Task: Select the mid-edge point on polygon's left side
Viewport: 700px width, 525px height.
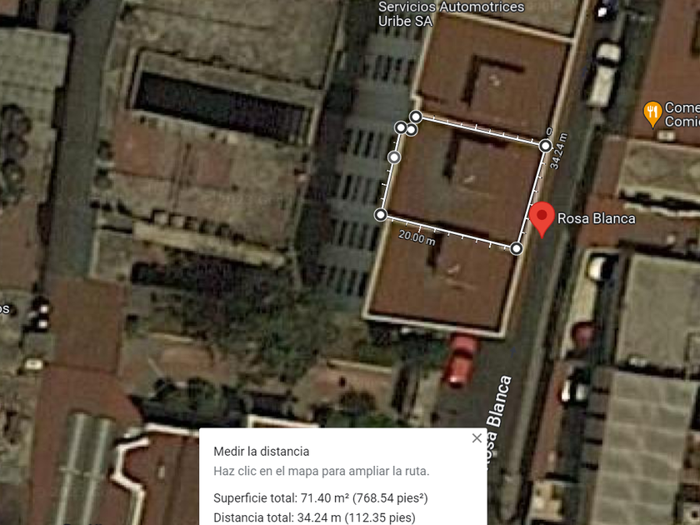Action: pyautogui.click(x=393, y=157)
